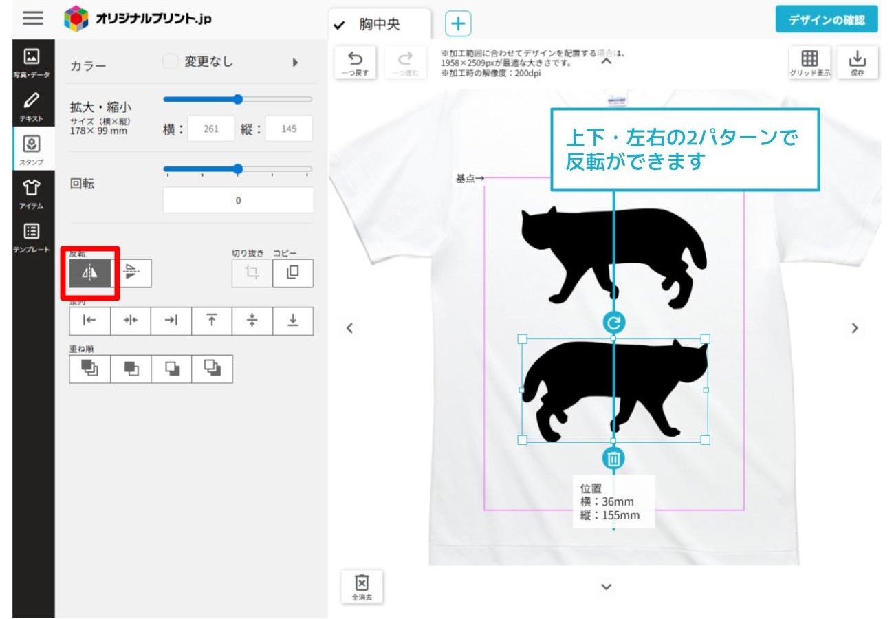Toggle the grid display button
This screenshot has height=619, width=894.
[x=809, y=62]
